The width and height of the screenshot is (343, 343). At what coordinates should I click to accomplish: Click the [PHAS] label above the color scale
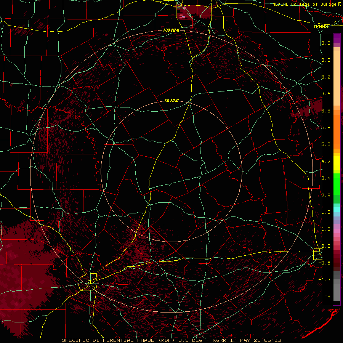(322, 26)
